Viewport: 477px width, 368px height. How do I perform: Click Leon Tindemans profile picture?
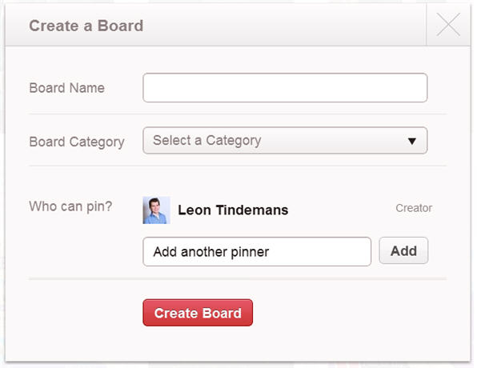click(156, 210)
